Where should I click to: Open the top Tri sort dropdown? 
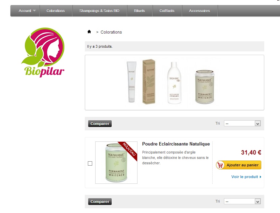pyautogui.click(x=242, y=123)
